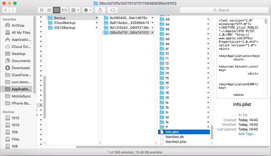
Task: Select the ed folder
Action: (184, 39)
